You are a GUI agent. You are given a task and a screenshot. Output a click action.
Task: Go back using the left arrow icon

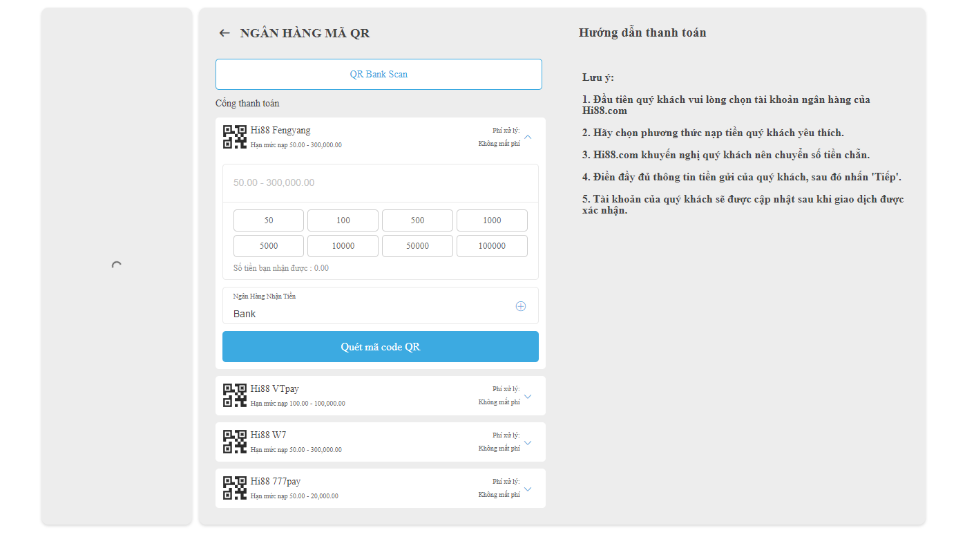point(224,33)
